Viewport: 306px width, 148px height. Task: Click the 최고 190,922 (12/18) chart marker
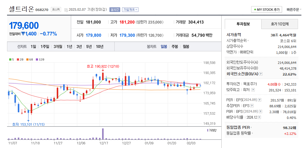tap(103, 66)
